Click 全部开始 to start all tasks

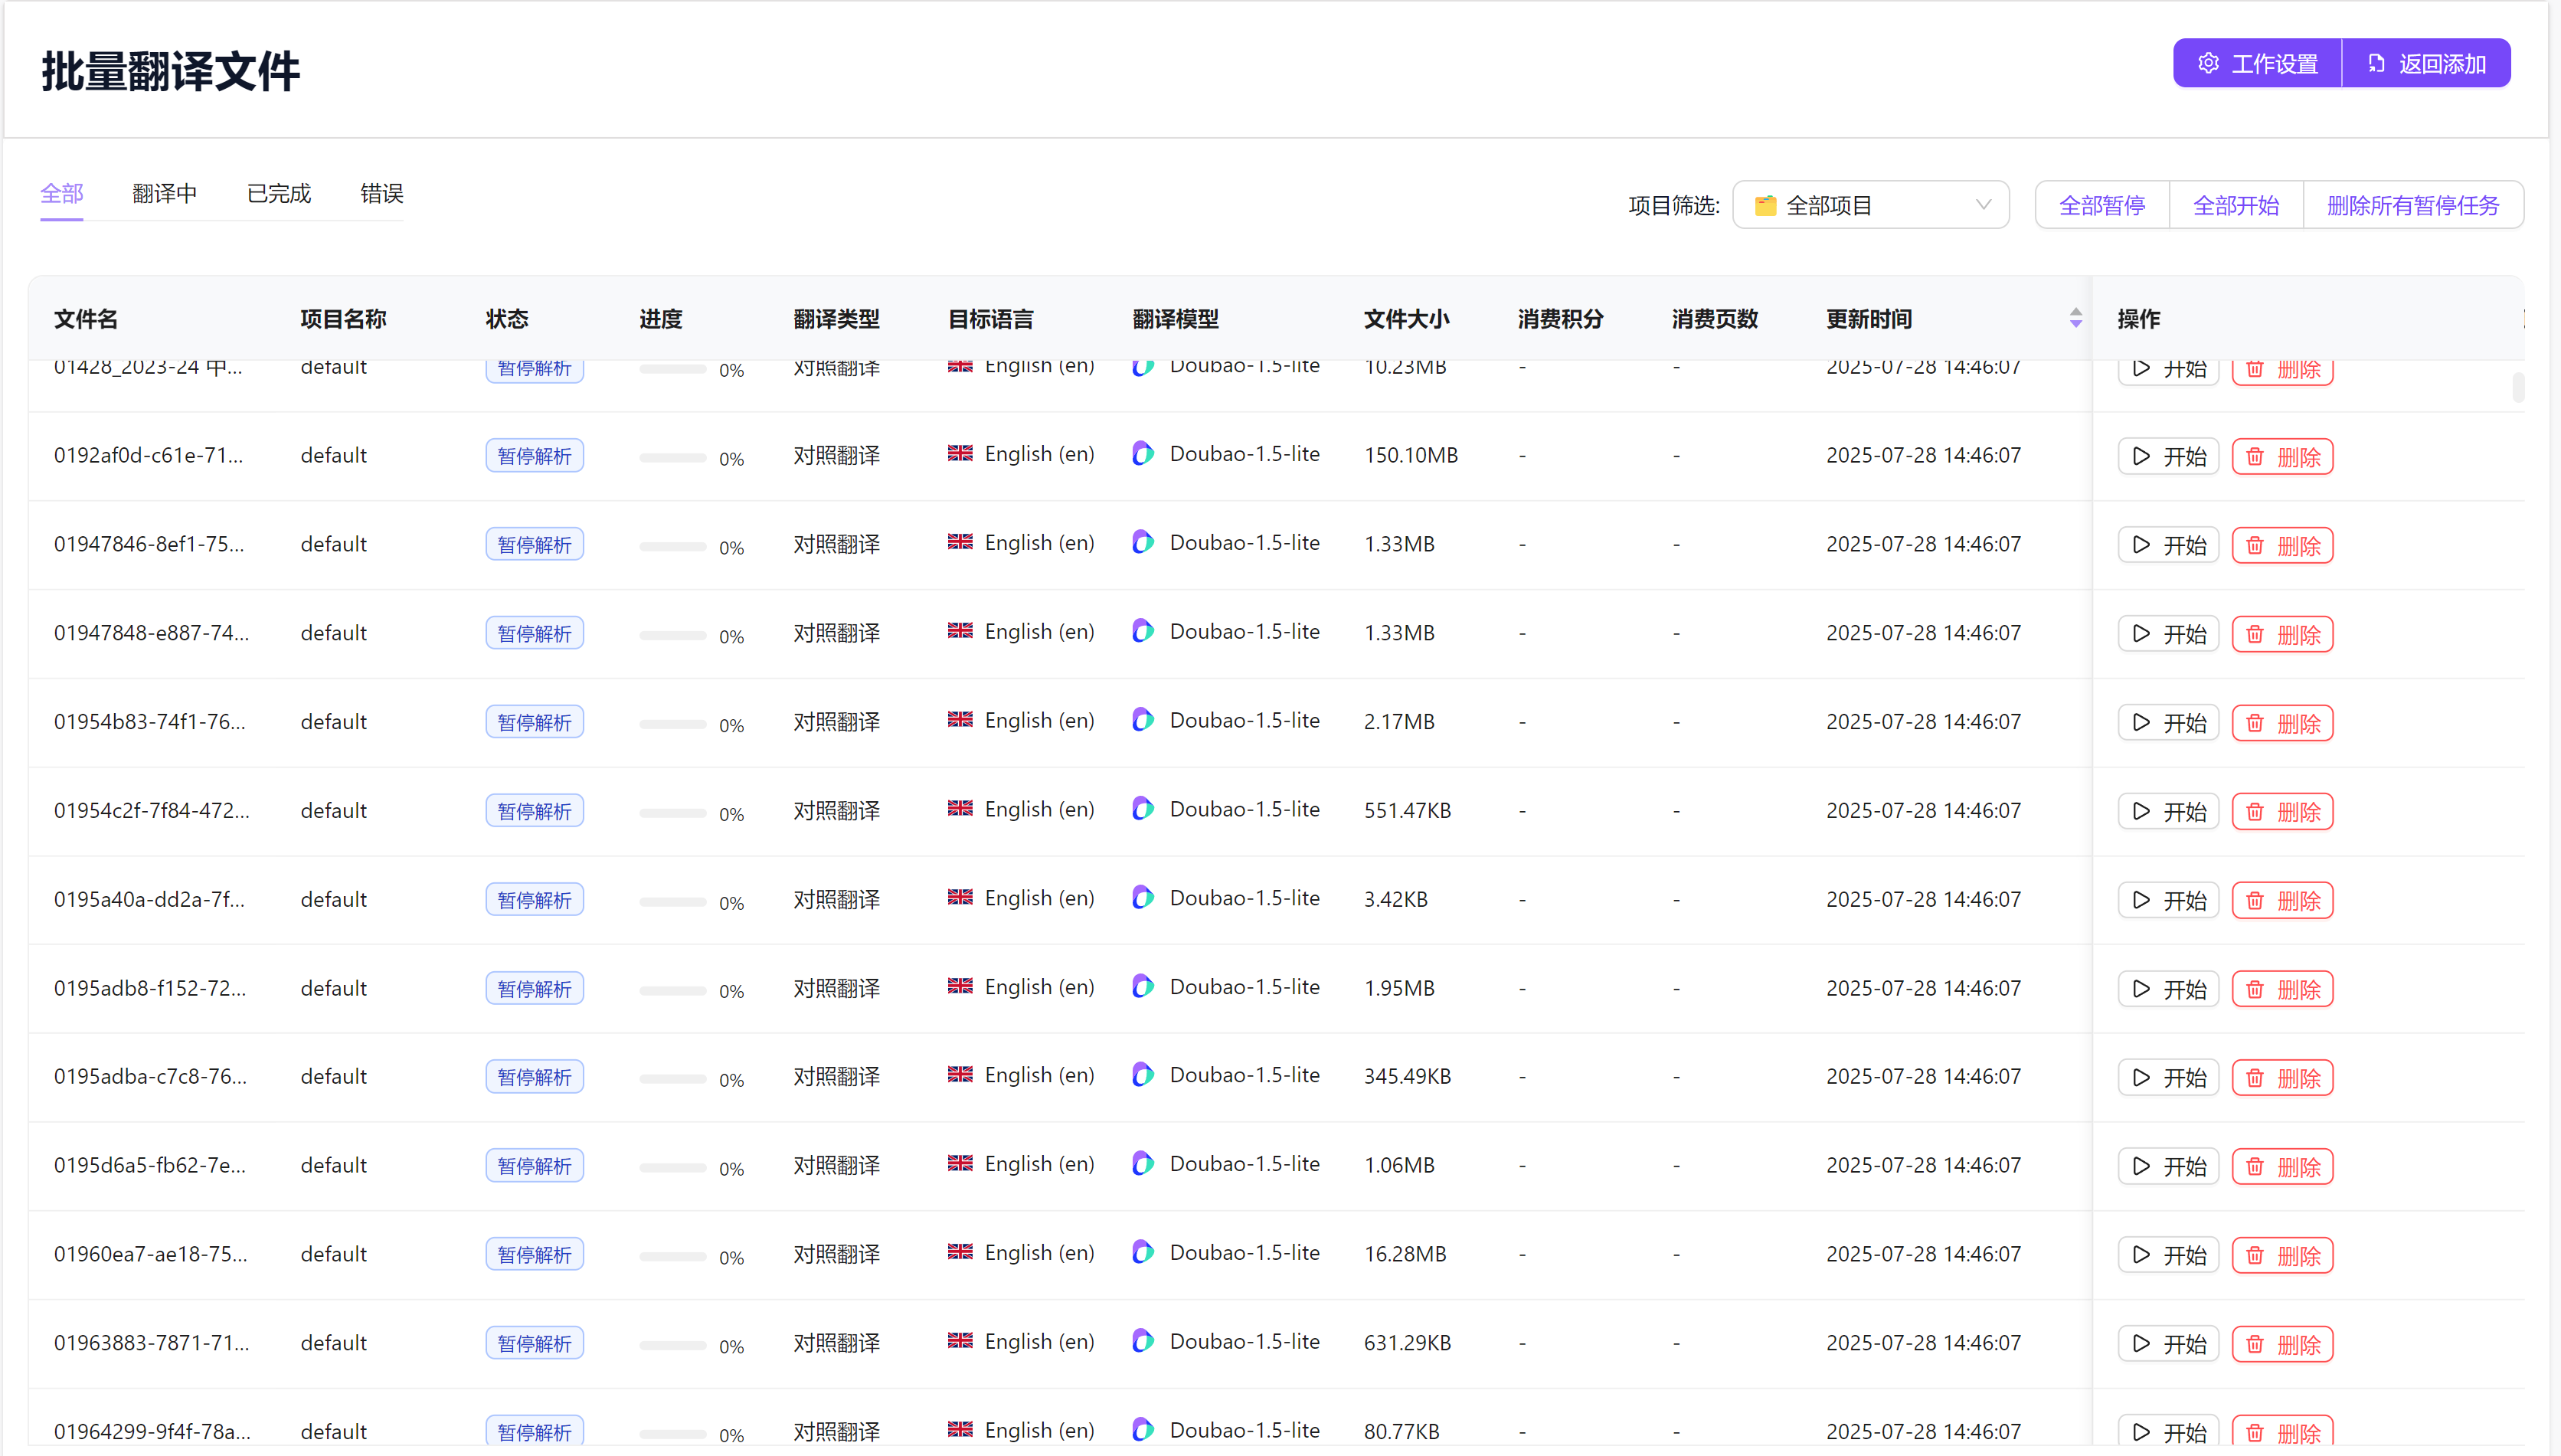click(x=2236, y=206)
